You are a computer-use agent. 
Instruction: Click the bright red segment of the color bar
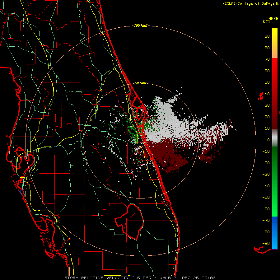275,93
